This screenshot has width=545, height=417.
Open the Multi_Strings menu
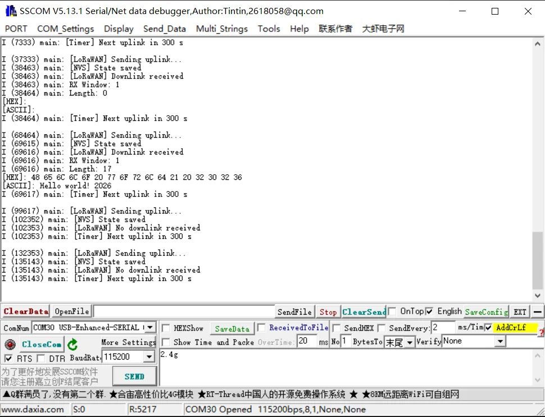[221, 29]
